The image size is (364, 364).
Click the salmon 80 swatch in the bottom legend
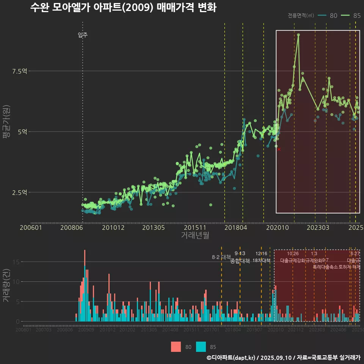point(176,347)
